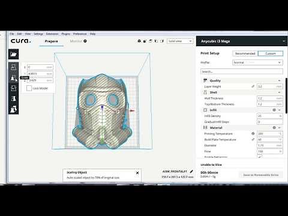Select the Scale tool in the left toolbar

13,78
